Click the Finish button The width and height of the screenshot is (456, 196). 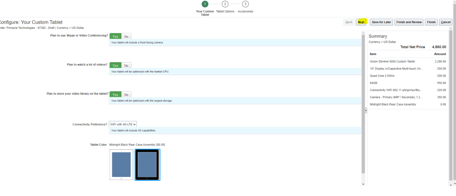(x=431, y=22)
